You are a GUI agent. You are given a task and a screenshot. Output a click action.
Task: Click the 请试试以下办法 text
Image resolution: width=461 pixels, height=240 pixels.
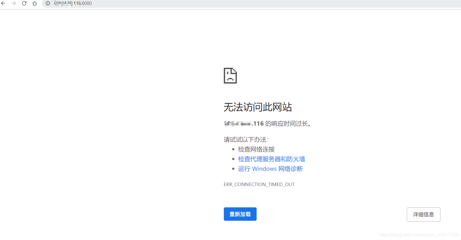point(246,140)
